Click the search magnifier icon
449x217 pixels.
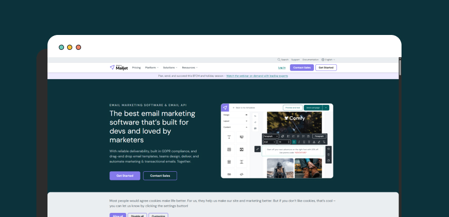tap(279, 60)
